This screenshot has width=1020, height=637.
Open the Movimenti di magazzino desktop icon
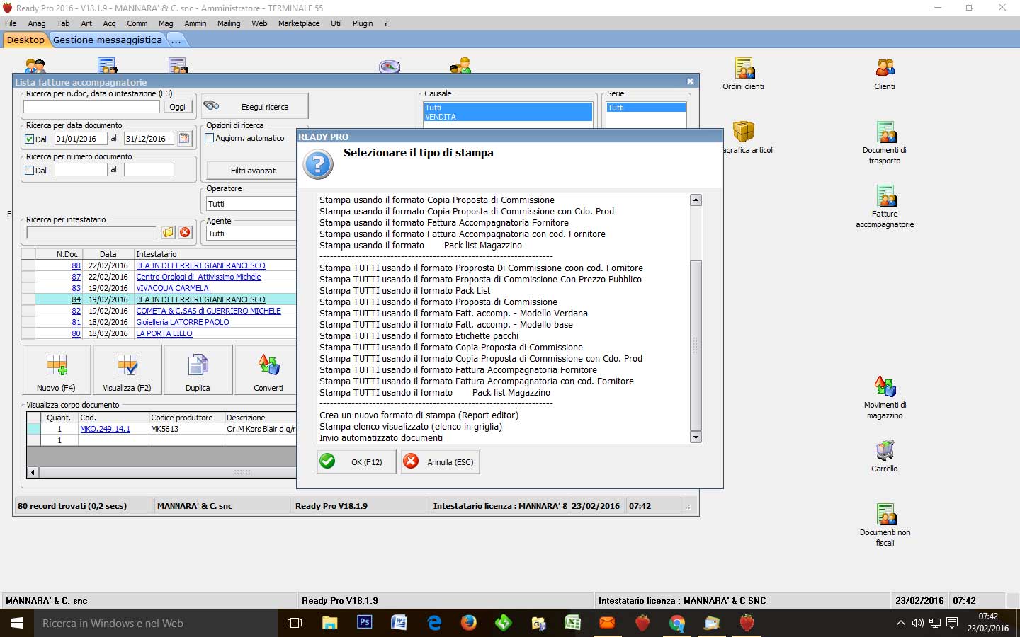(885, 397)
